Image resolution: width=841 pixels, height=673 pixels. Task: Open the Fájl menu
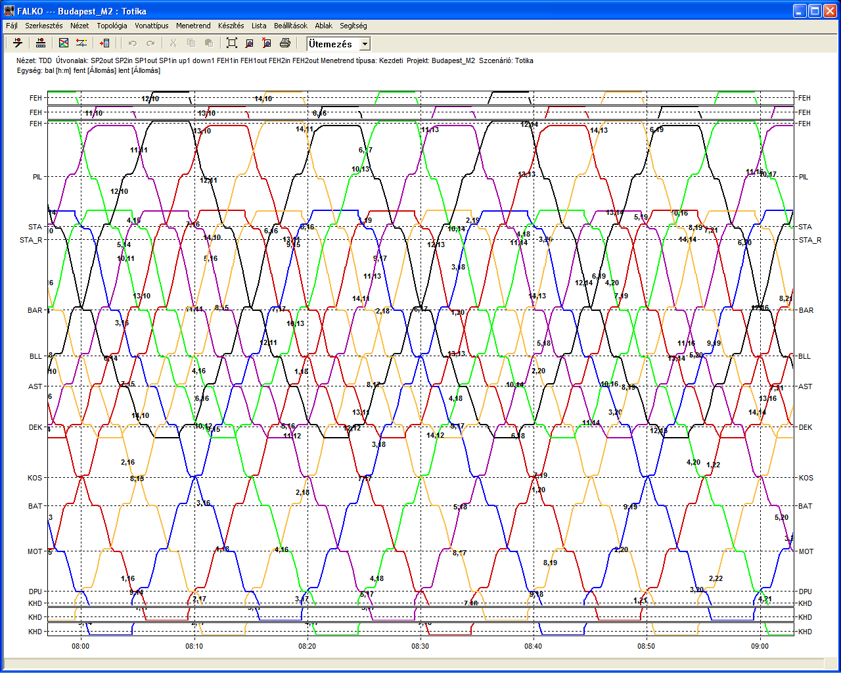point(12,26)
